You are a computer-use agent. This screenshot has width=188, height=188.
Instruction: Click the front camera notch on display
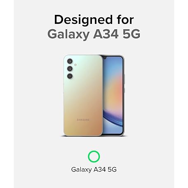click(105, 57)
